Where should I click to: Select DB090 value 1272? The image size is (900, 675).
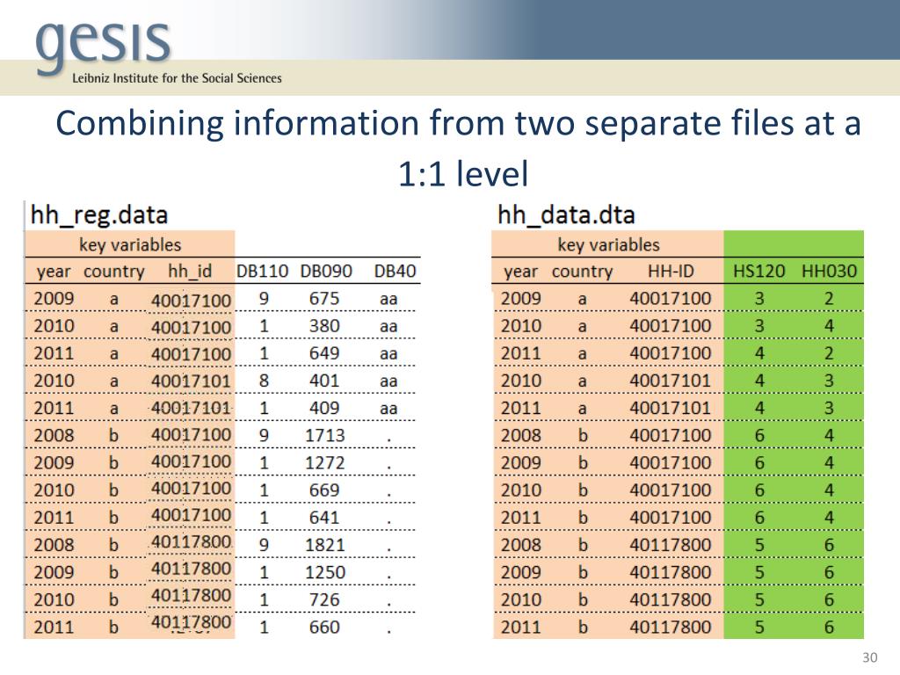[325, 462]
